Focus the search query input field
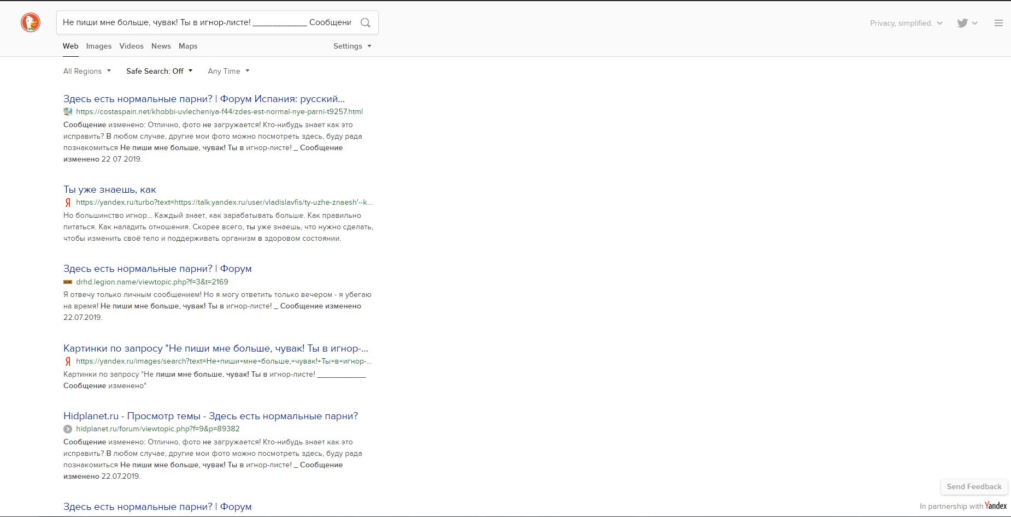This screenshot has height=517, width=1011. 207,22
